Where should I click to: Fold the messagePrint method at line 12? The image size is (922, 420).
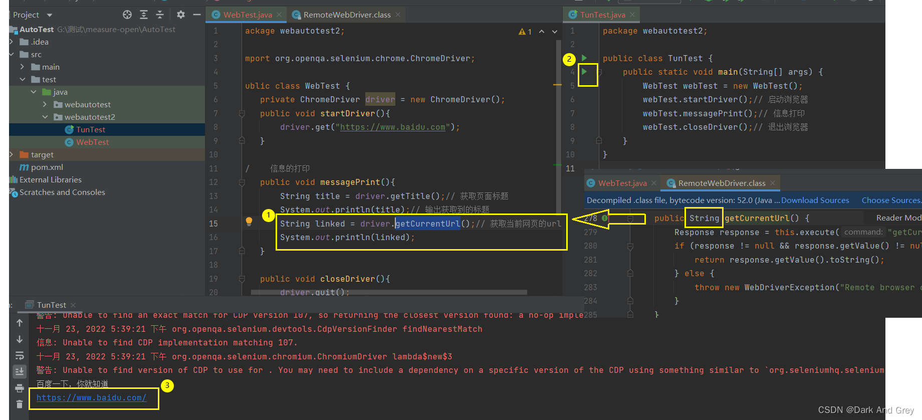click(242, 182)
